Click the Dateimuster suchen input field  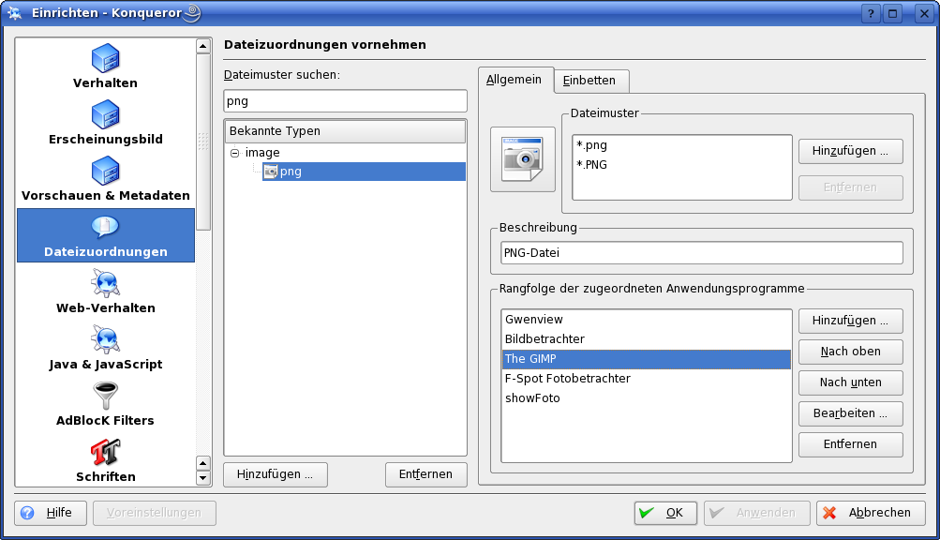344,100
